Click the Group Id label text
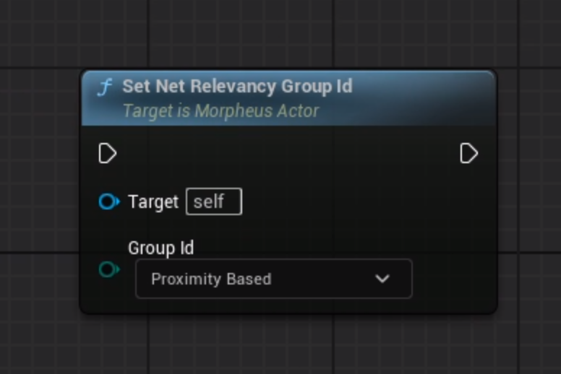 pos(160,248)
